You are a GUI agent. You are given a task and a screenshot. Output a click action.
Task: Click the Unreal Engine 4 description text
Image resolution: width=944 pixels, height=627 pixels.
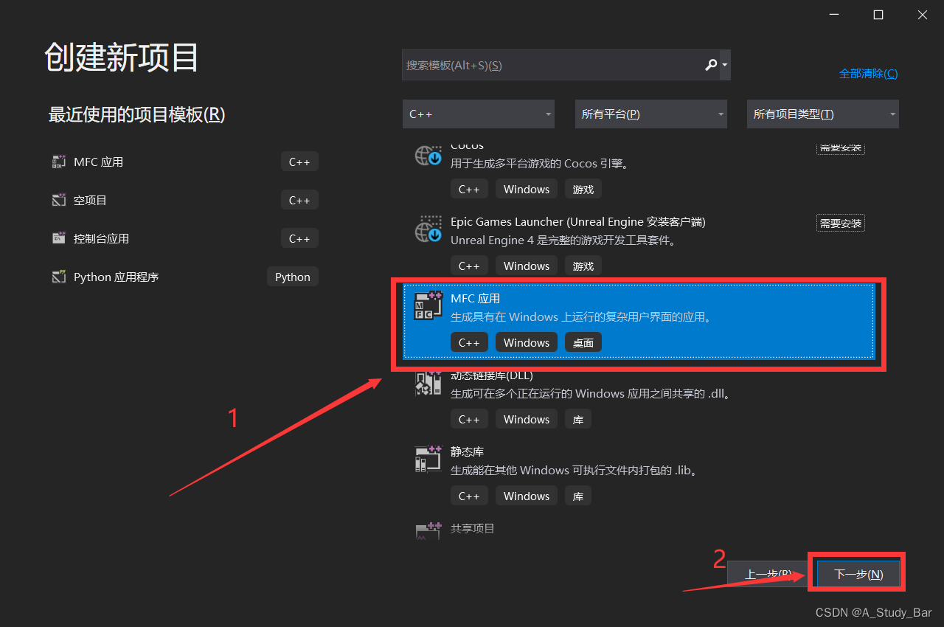[563, 240]
